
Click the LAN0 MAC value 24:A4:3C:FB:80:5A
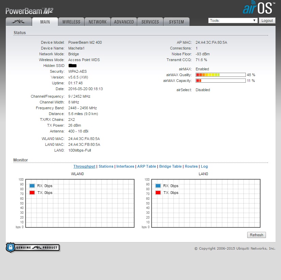[x=84, y=144]
